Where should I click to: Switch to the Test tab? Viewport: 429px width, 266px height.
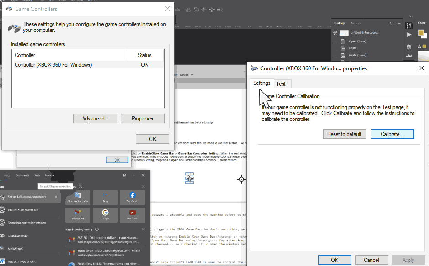coord(281,83)
